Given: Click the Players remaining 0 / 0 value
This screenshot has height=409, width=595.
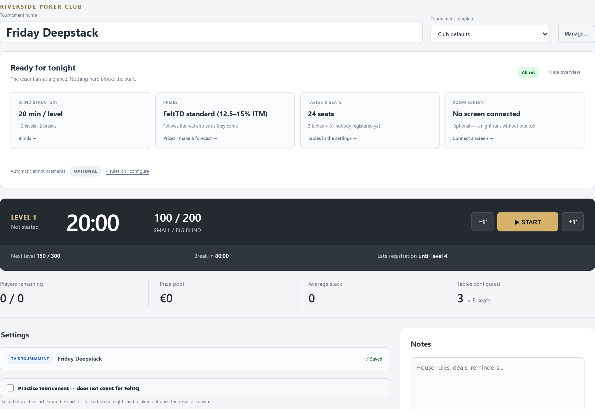Looking at the screenshot, I should tap(12, 298).
